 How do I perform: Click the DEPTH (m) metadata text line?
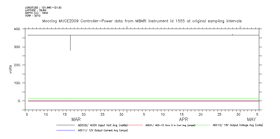coord(37,13)
